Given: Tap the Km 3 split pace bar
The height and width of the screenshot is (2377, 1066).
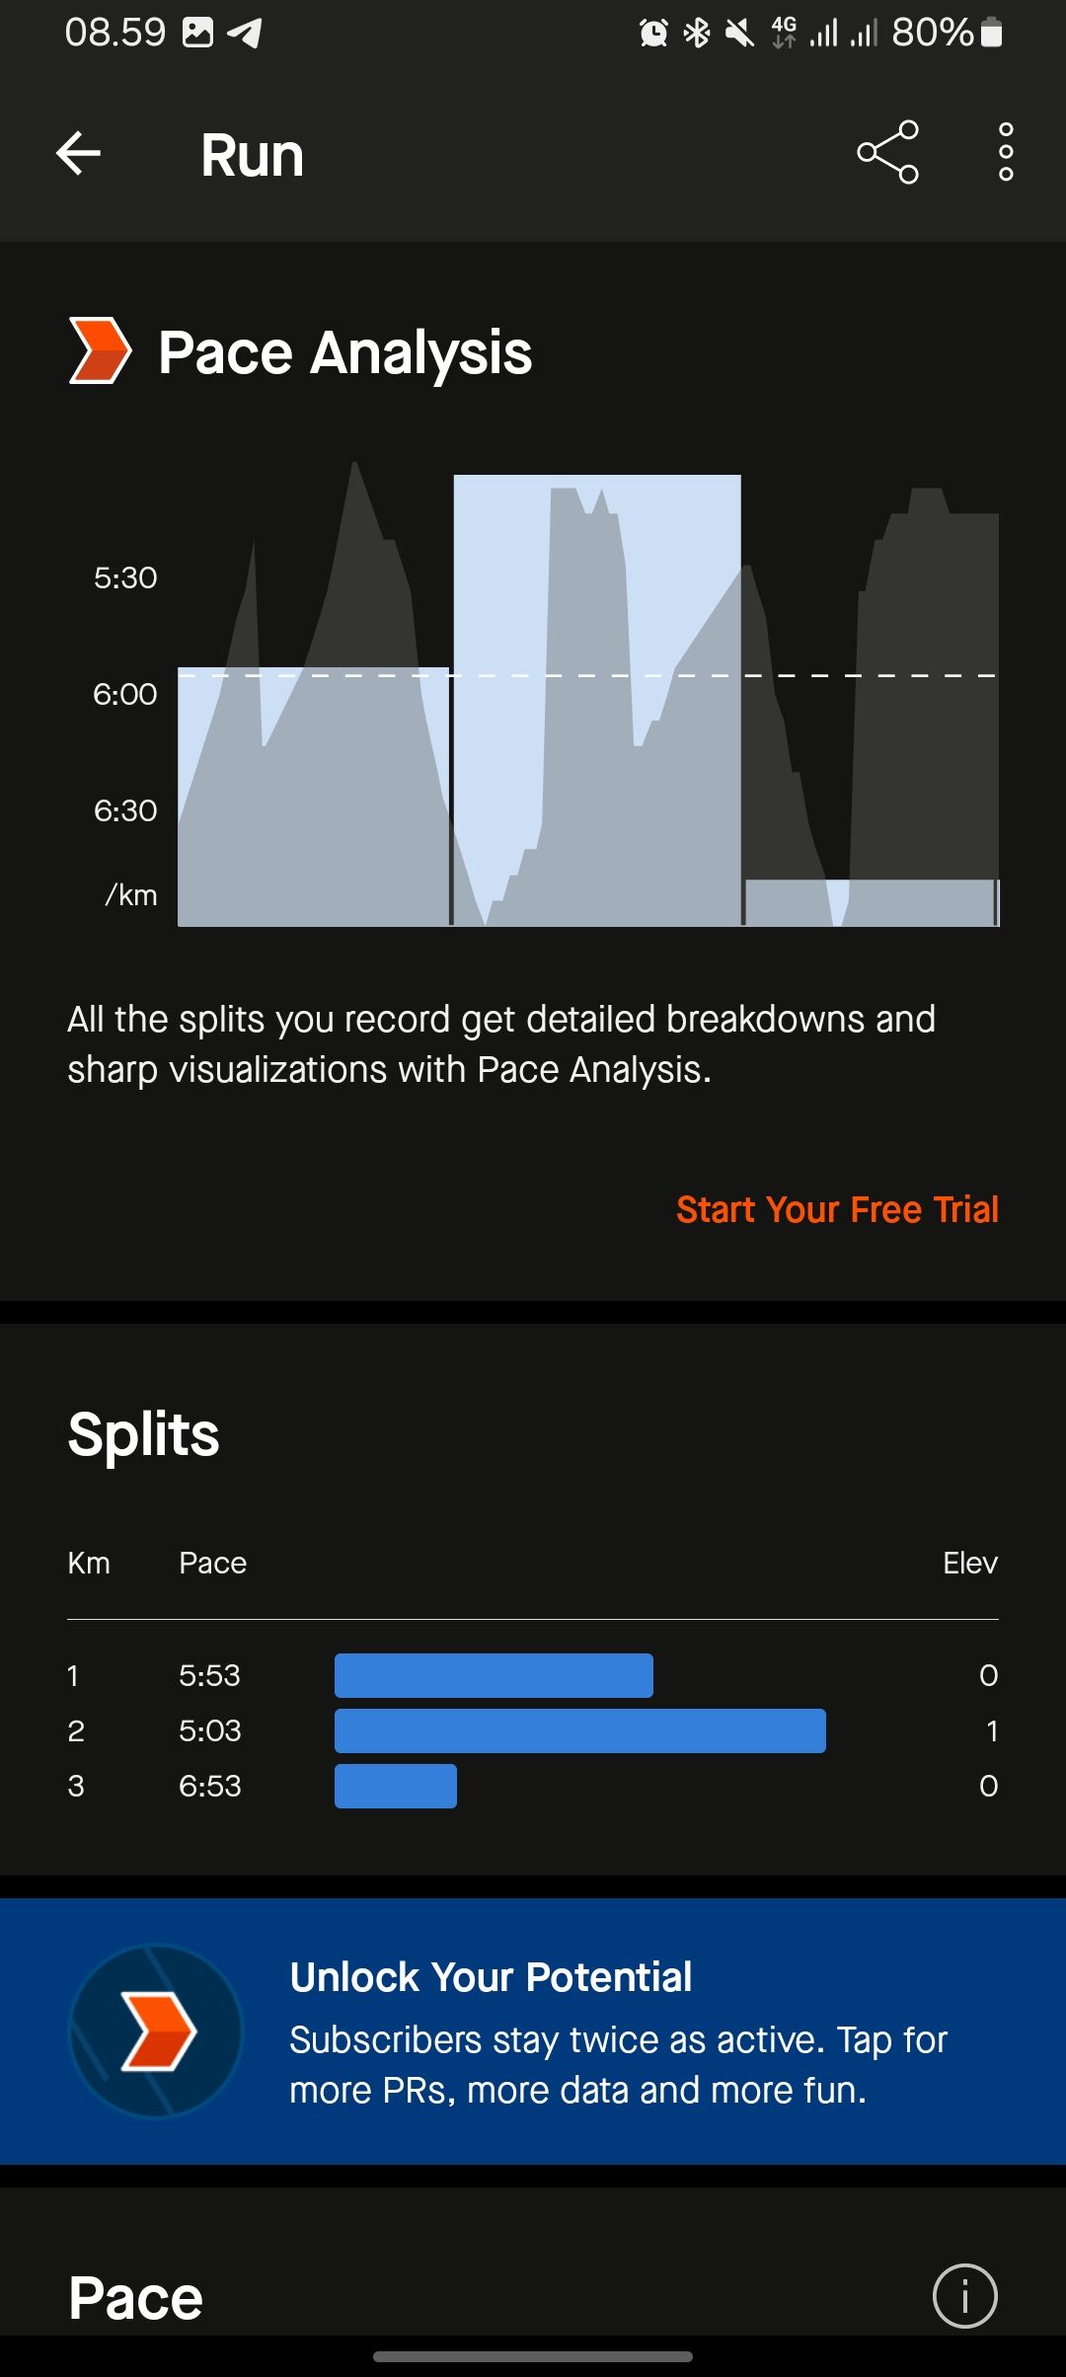Looking at the screenshot, I should coord(396,1786).
